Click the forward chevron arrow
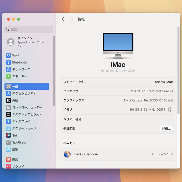182x182 pixels. pyautogui.click(x=72, y=19)
